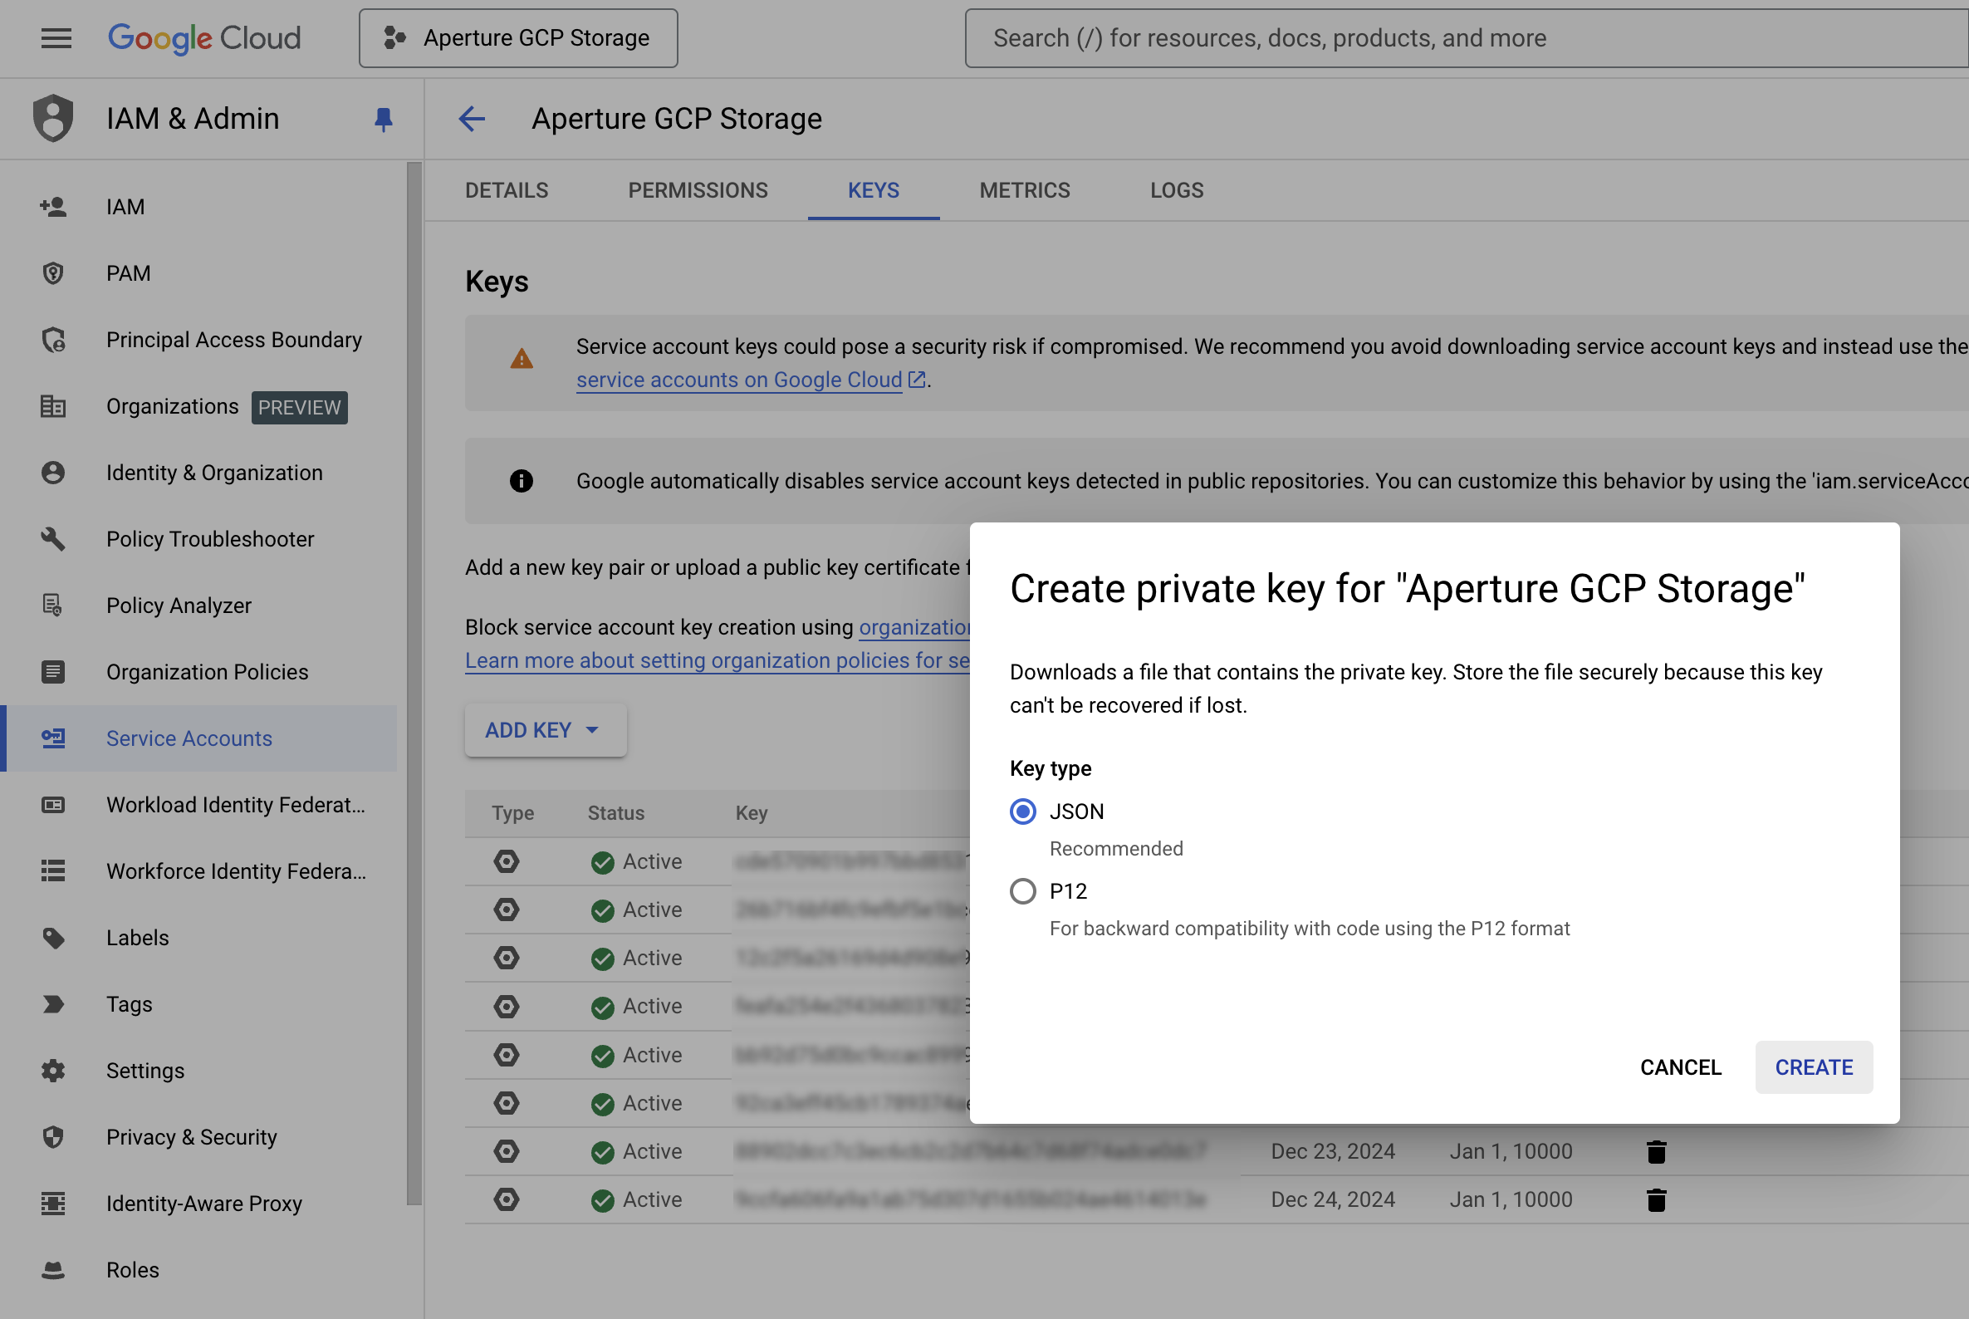Click the search resources input field
The width and height of the screenshot is (1969, 1319).
1463,38
